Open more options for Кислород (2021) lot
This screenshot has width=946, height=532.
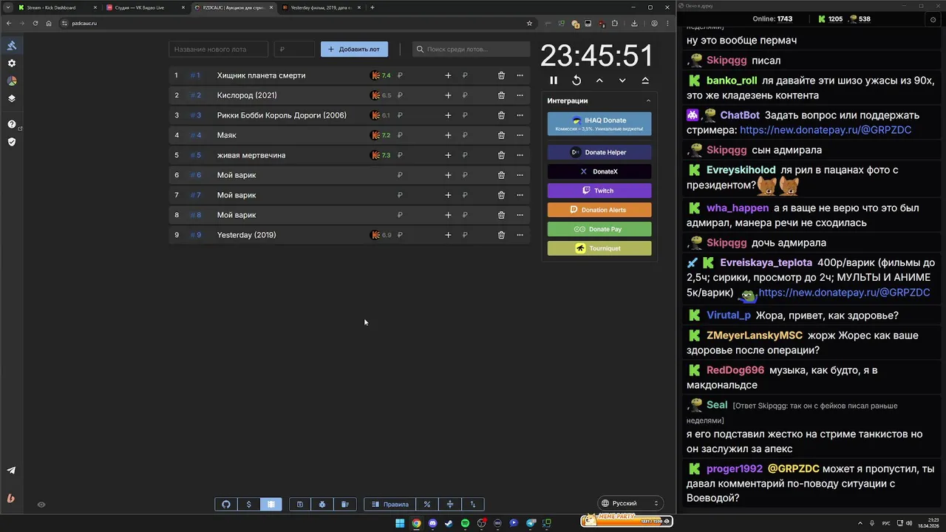tap(520, 95)
